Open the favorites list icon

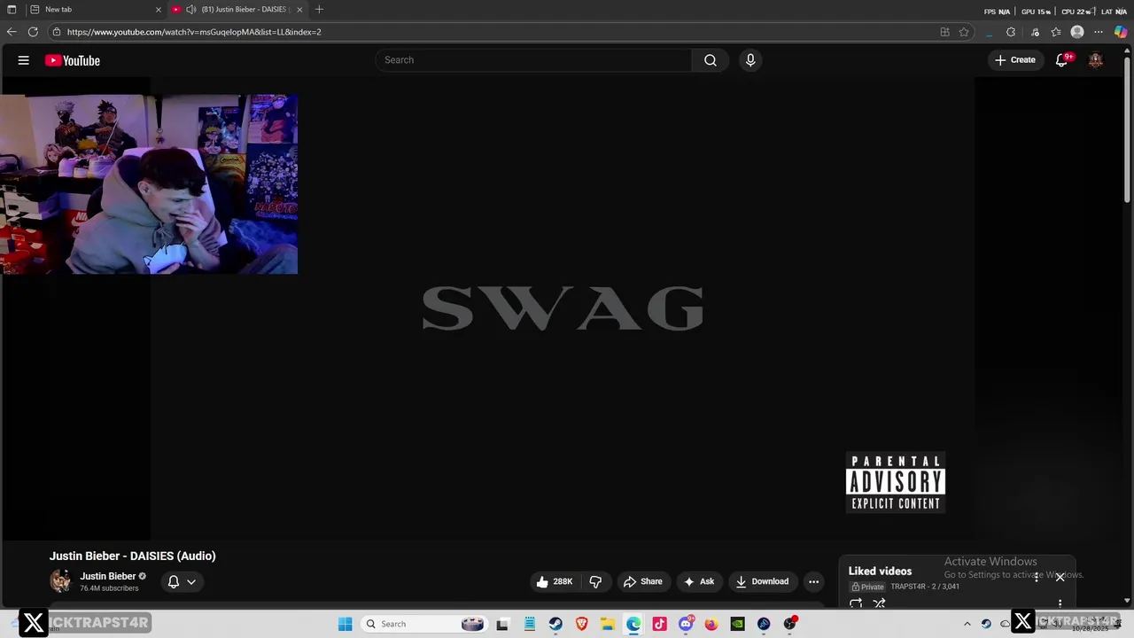pyautogui.click(x=1056, y=32)
